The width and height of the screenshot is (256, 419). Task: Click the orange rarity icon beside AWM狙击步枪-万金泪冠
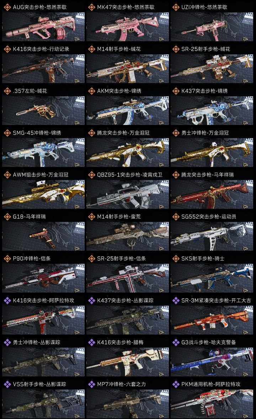(x=7, y=175)
